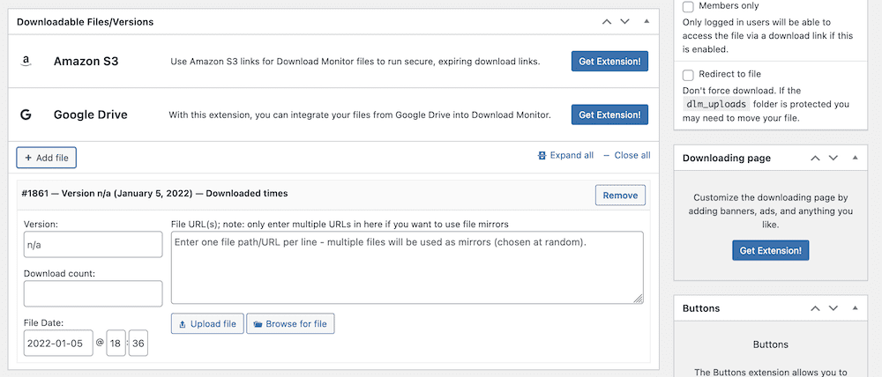882x377 pixels.
Task: Move Buttons panel down arrow
Action: [833, 308]
